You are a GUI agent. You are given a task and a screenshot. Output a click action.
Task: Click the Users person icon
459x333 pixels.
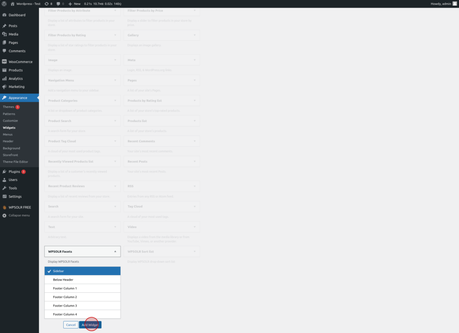point(4,180)
